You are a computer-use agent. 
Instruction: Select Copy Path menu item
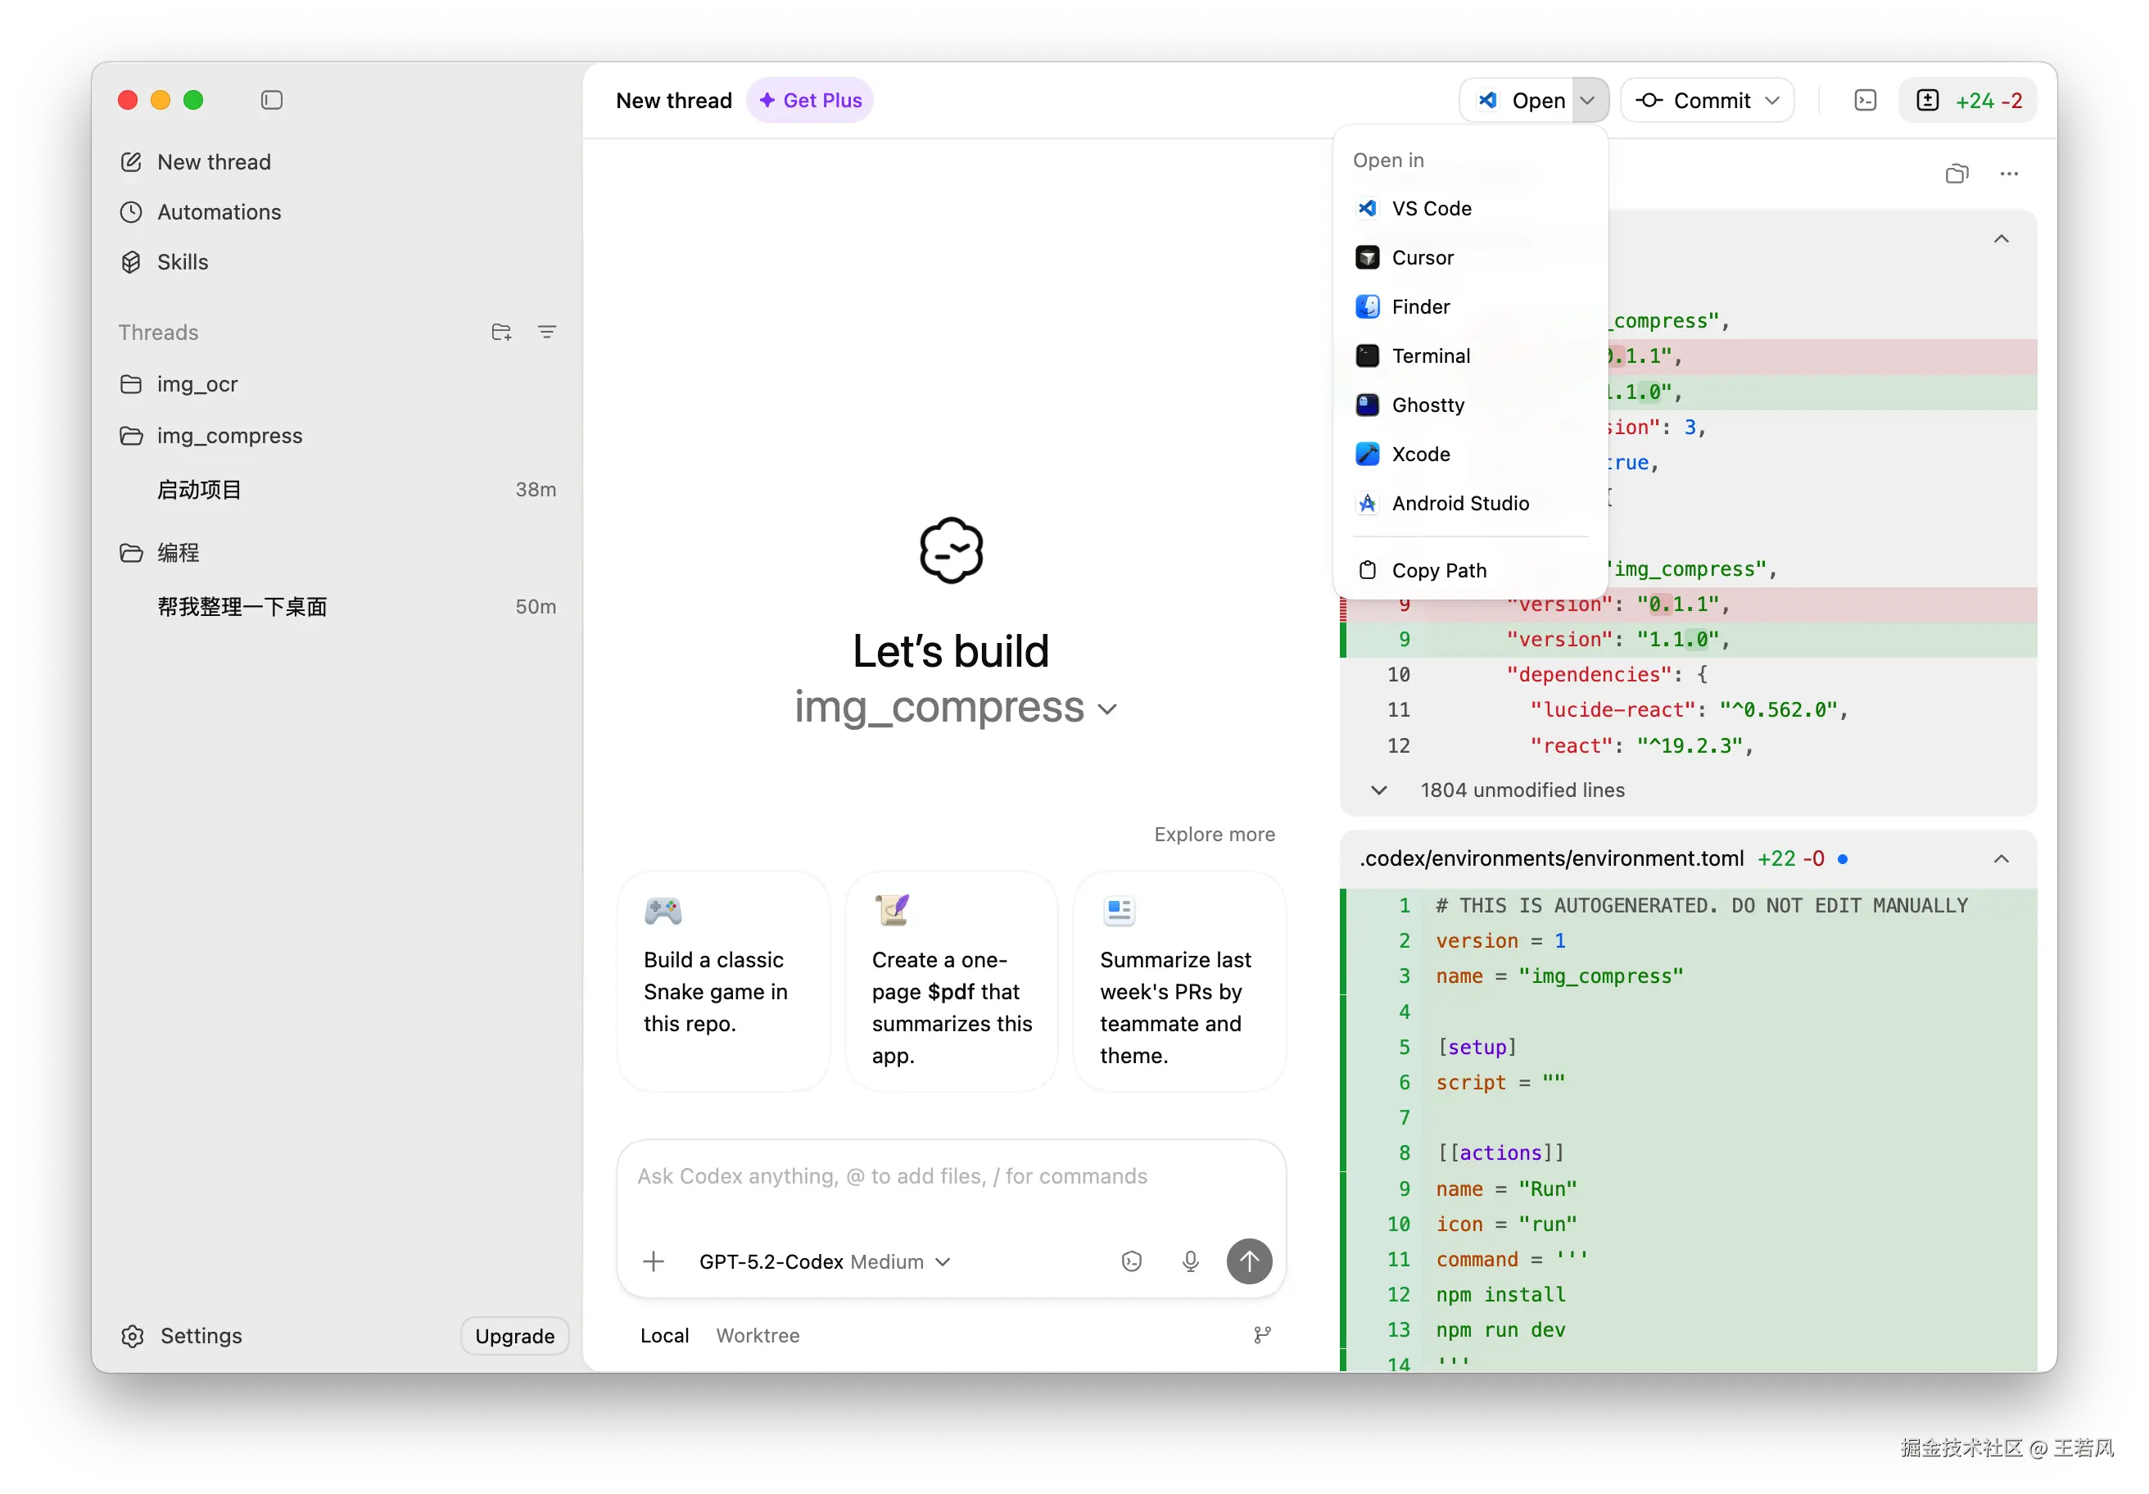coord(1439,570)
